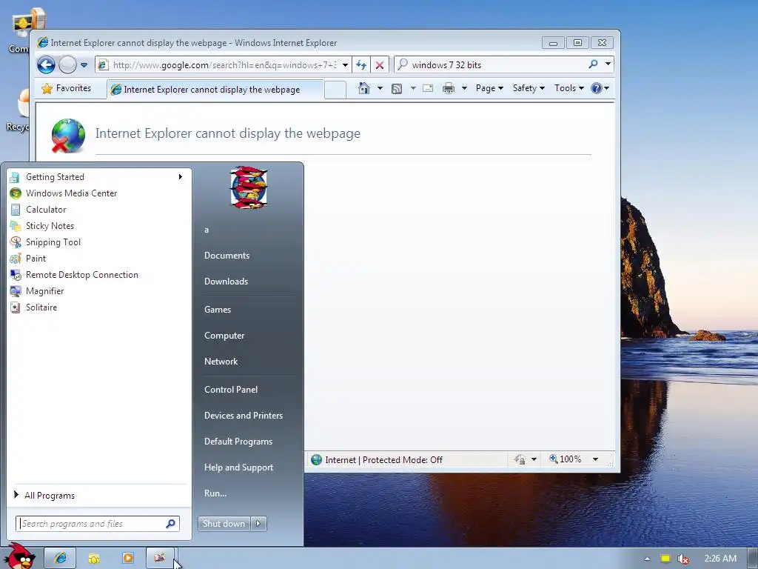This screenshot has width=758, height=569.
Task: Open Paint from the Start menu
Action: click(97, 259)
